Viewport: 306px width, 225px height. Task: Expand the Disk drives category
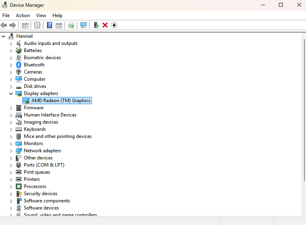pyautogui.click(x=11, y=87)
